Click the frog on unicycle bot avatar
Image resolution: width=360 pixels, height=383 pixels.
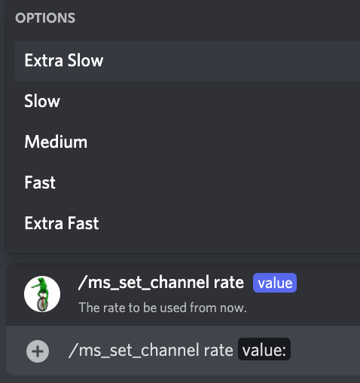[42, 294]
